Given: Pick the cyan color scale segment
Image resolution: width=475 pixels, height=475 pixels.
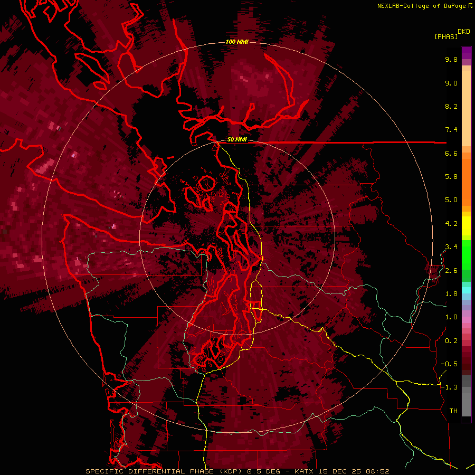Looking at the screenshot, I should point(466,290).
